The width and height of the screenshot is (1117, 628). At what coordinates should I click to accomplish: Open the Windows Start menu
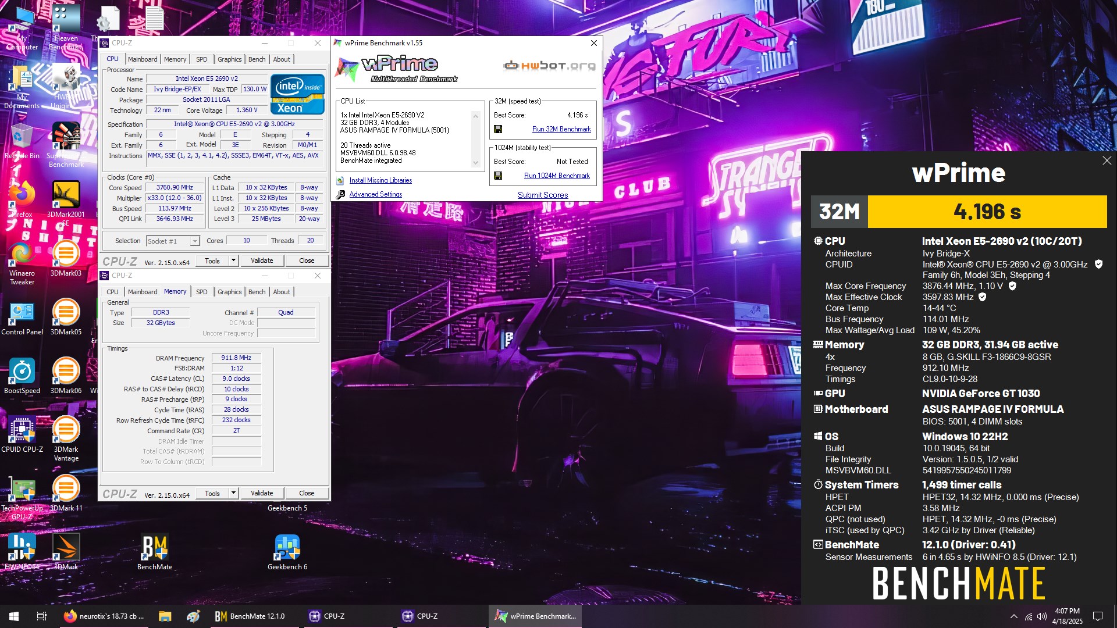14,616
